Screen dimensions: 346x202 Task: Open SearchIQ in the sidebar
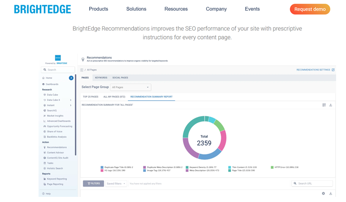[x=52, y=111]
